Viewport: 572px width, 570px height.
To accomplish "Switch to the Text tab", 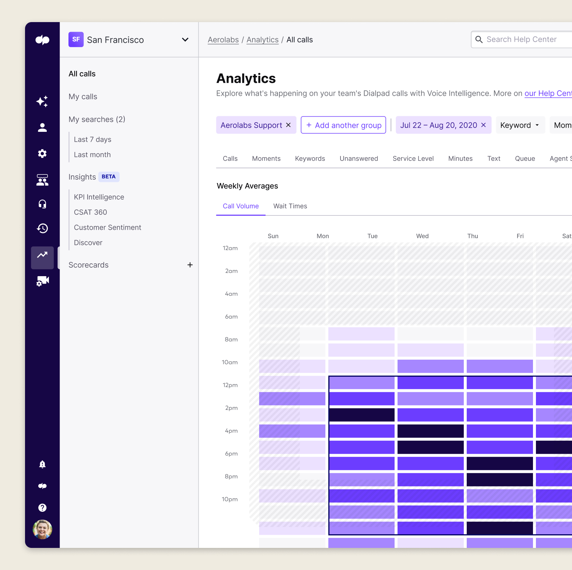I will tap(494, 159).
